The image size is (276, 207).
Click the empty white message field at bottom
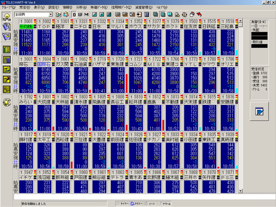pyautogui.click(x=144, y=197)
